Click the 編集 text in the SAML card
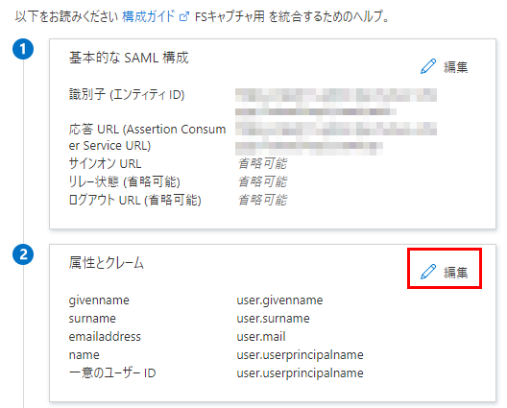The height and width of the screenshot is (408, 507). tap(455, 67)
